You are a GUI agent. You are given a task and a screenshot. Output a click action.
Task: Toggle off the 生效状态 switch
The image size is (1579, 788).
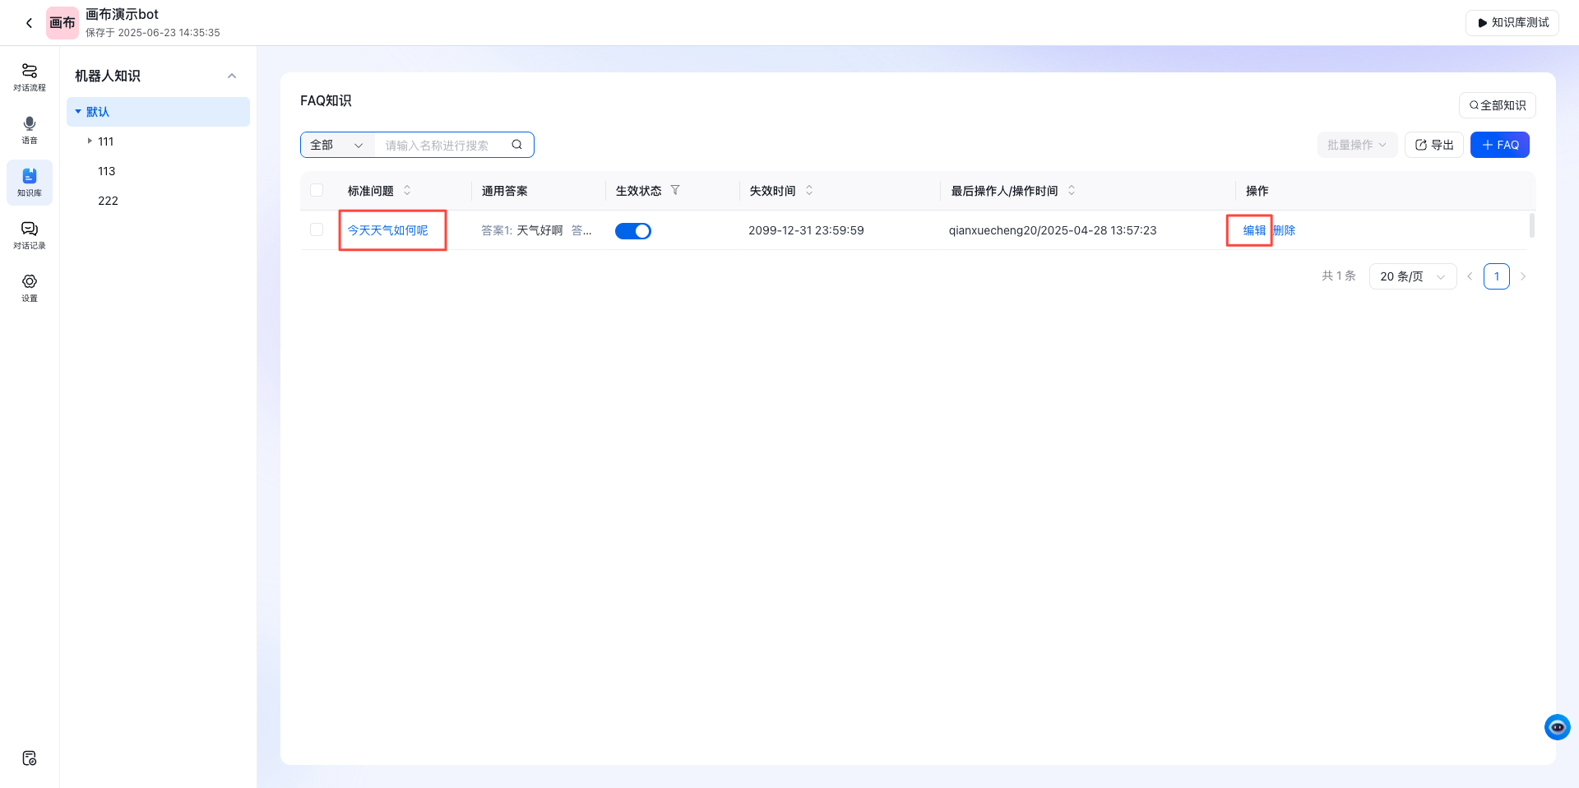pos(632,231)
